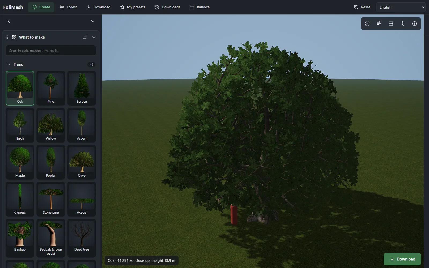Click the Oak mesh stats status text
This screenshot has width=429, height=268.
[x=142, y=260]
